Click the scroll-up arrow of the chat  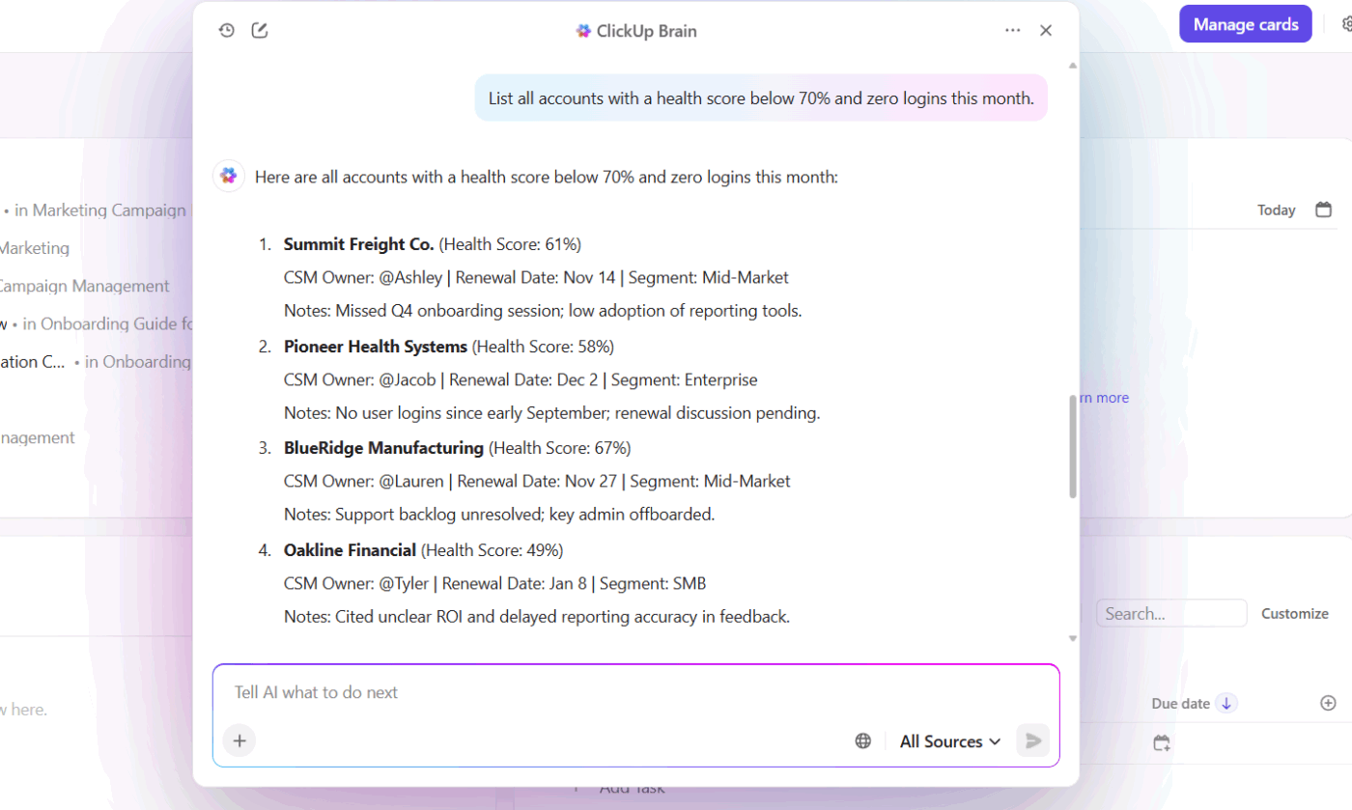[x=1072, y=66]
